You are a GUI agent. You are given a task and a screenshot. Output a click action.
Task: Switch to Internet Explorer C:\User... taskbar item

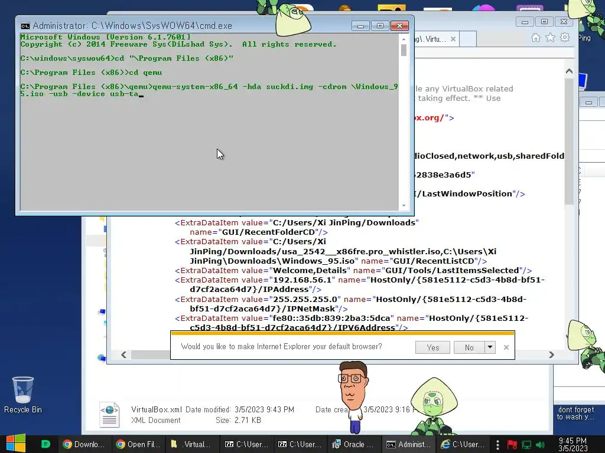coord(463,444)
